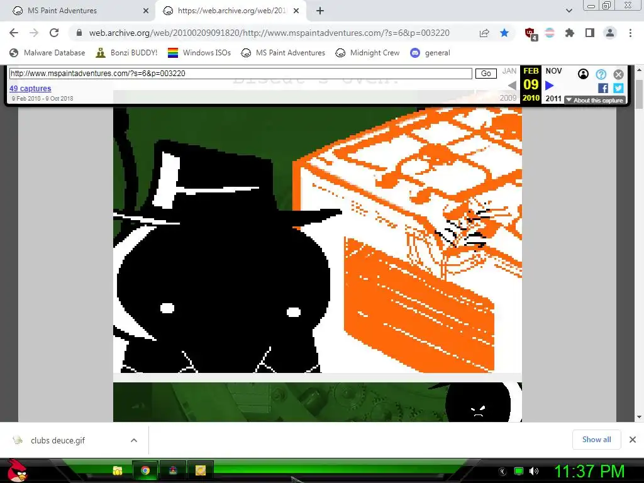Open the volume speaker tray icon

(x=533, y=471)
